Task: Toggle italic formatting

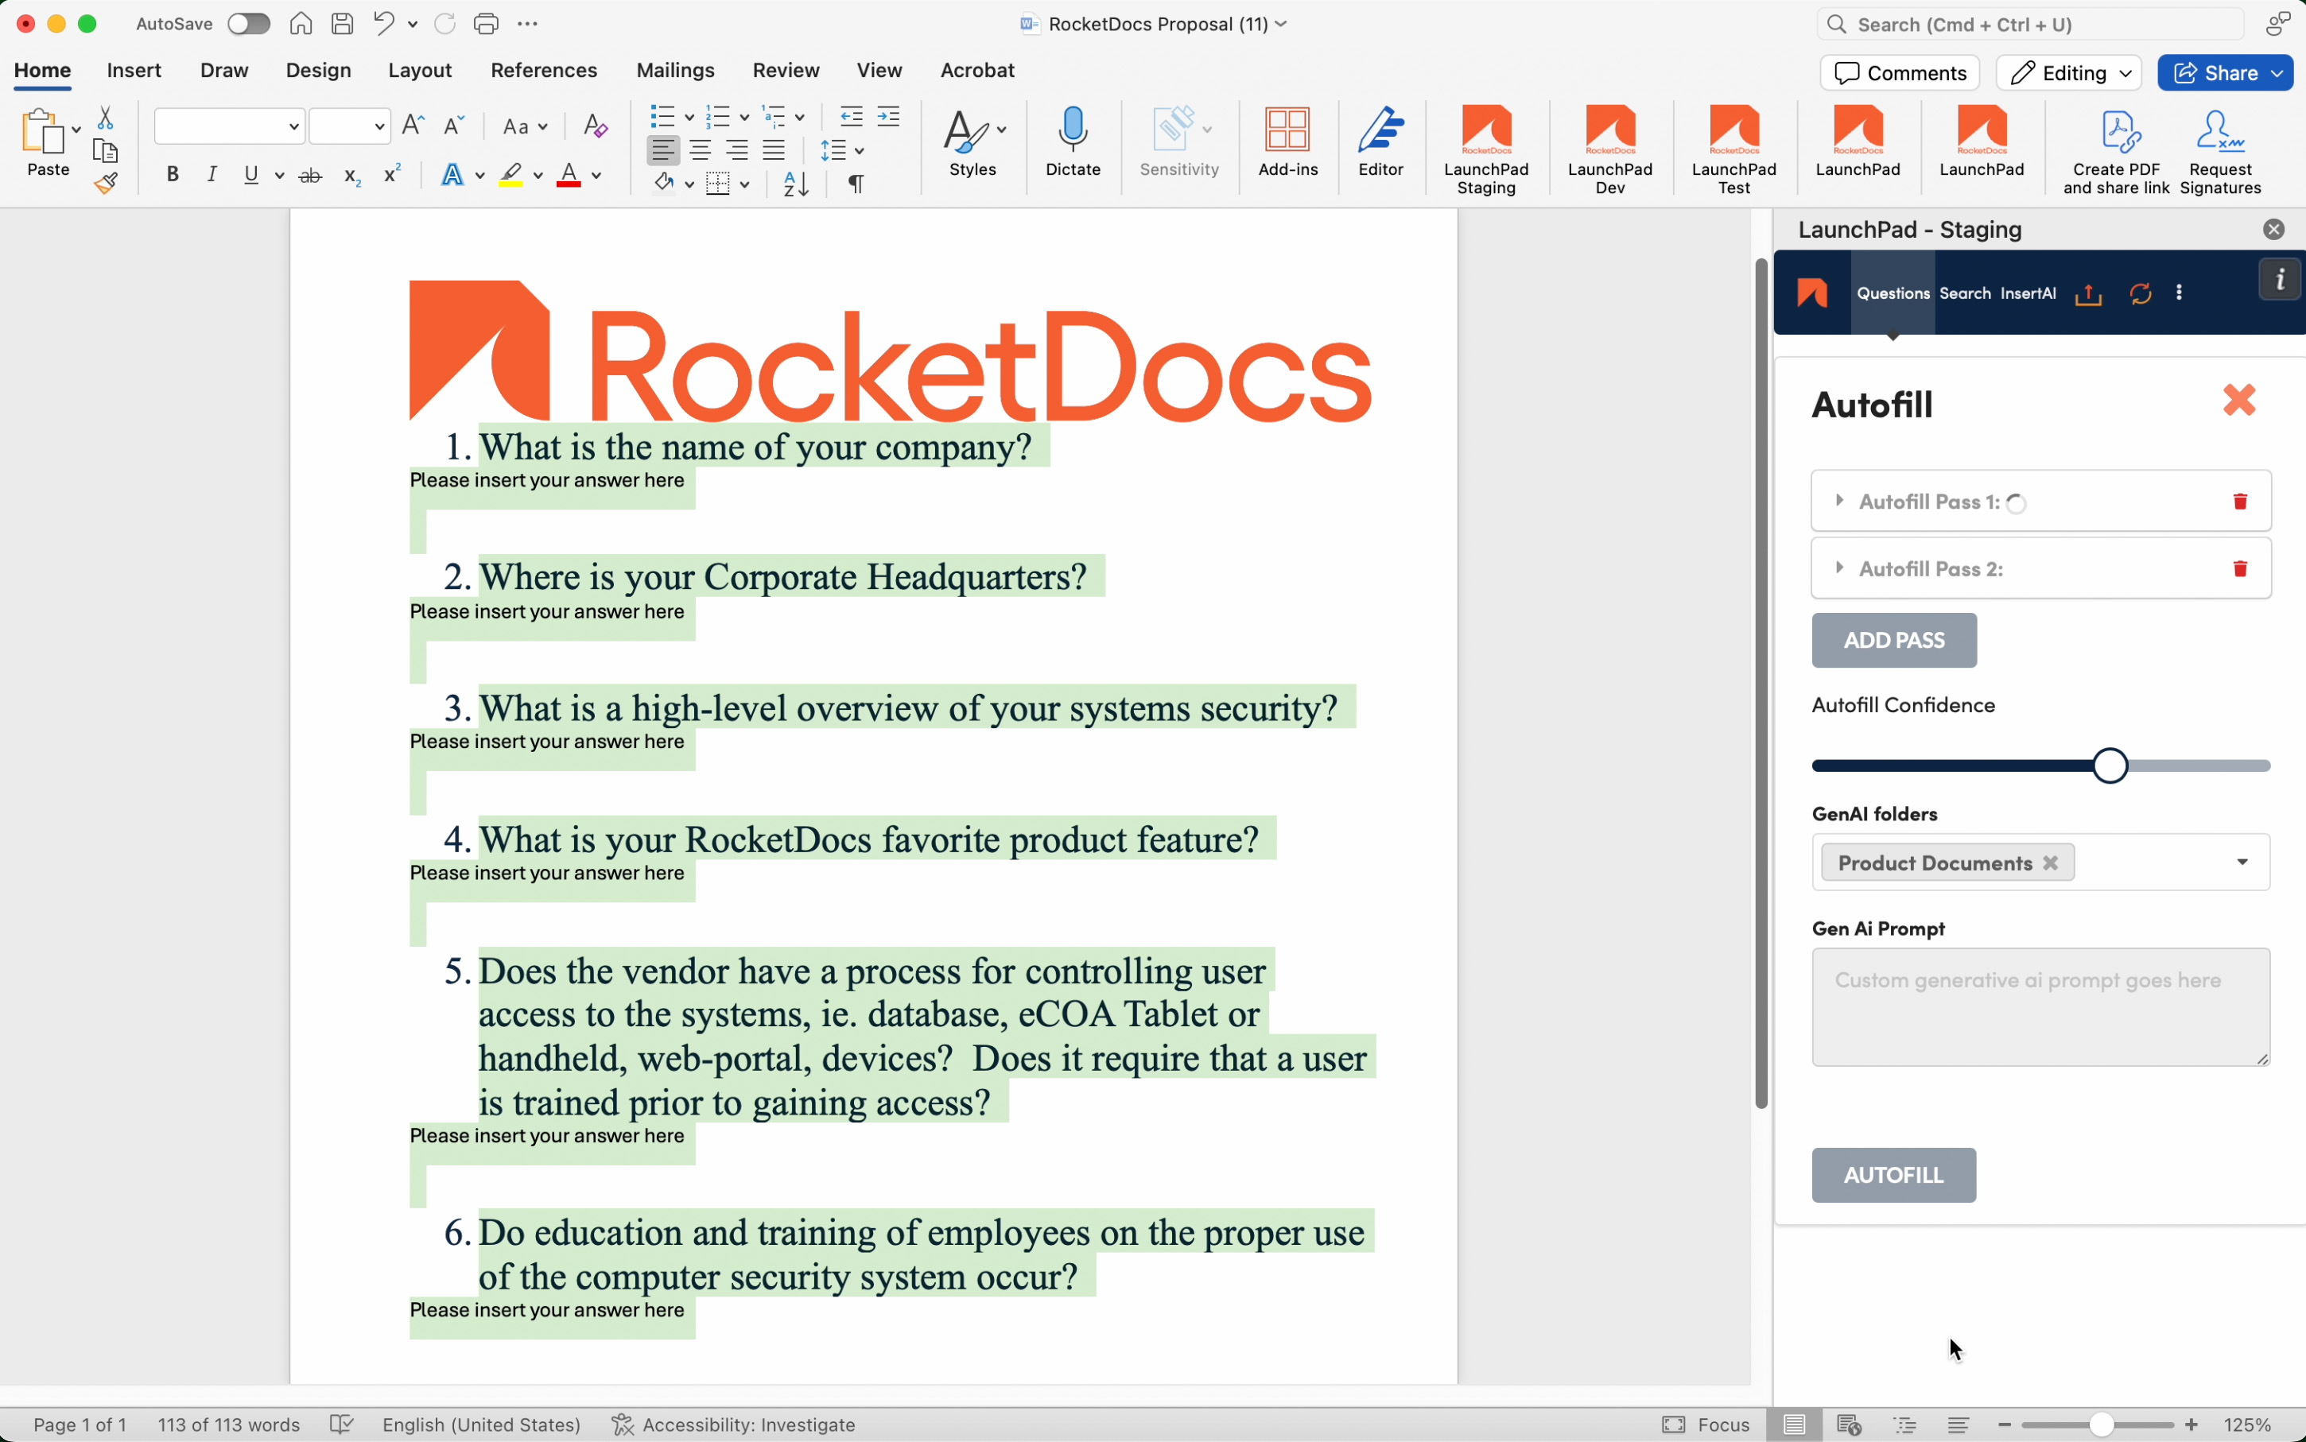Action: tap(212, 175)
